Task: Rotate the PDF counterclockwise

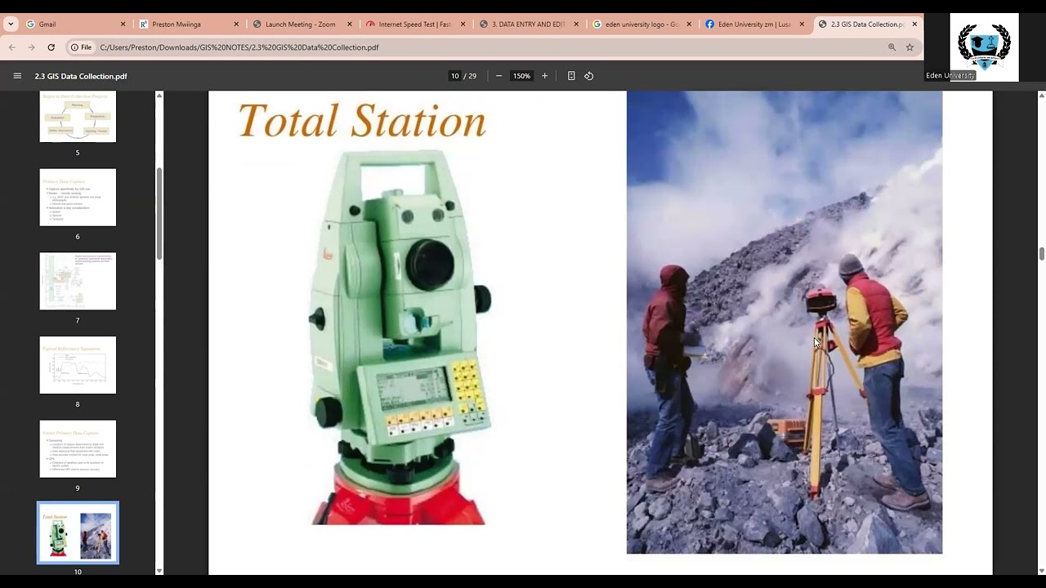Action: click(x=588, y=76)
